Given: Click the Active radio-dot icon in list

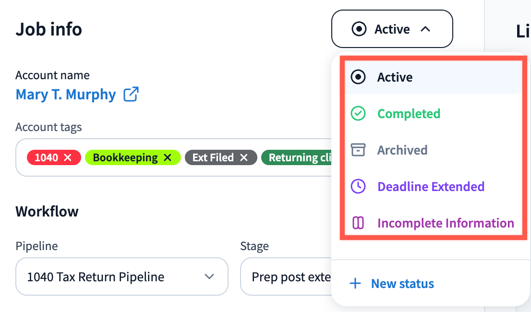Looking at the screenshot, I should point(358,77).
